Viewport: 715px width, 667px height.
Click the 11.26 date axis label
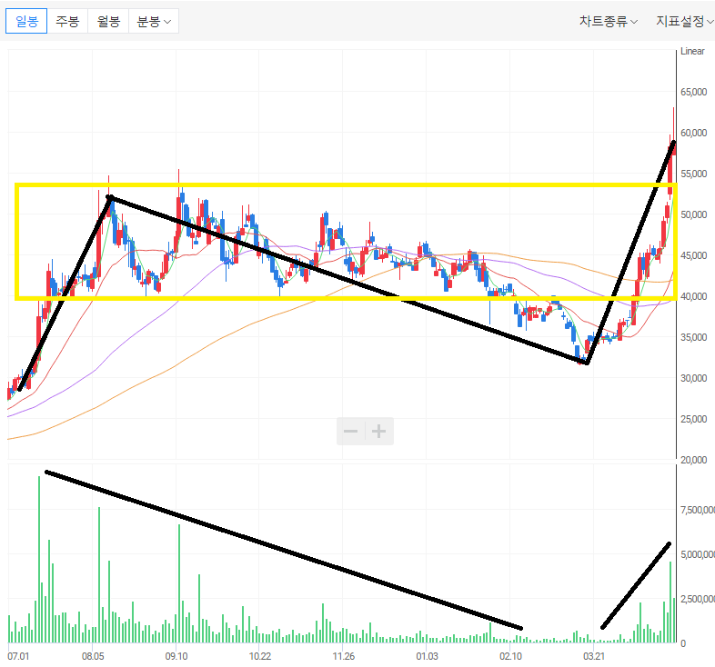tap(343, 656)
